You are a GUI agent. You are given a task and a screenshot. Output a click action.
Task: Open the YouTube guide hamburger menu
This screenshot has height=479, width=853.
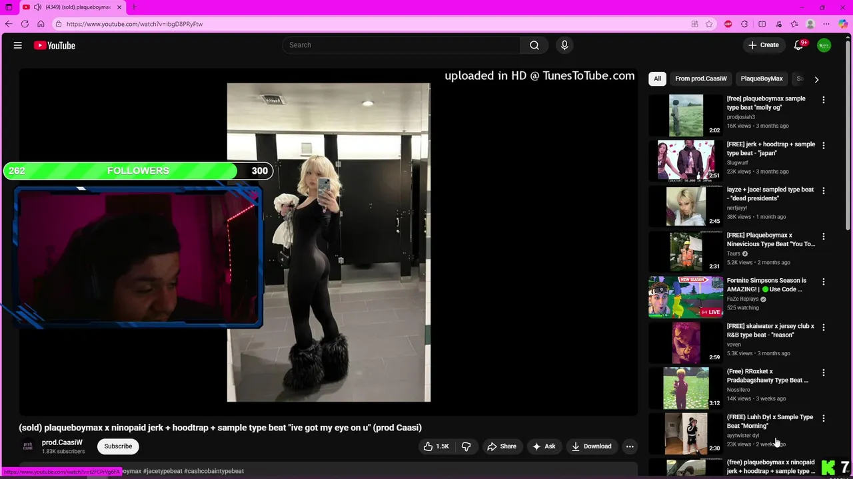click(18, 45)
